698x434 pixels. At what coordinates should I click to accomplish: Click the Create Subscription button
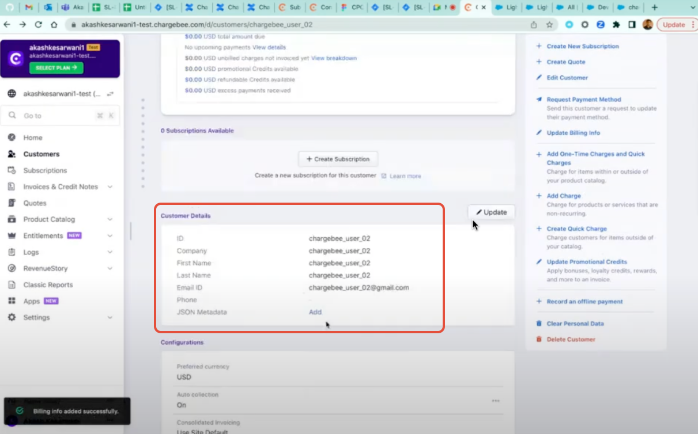[338, 159]
